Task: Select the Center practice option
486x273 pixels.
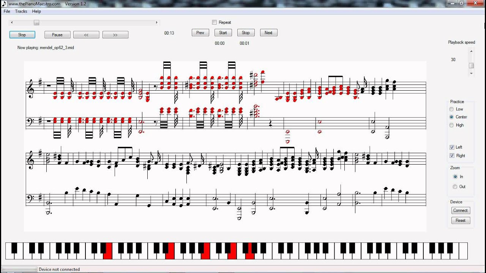Action: coord(451,117)
